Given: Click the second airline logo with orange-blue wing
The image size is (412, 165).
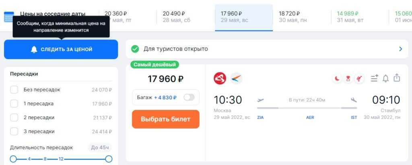Looking at the screenshot, I should click(x=236, y=78).
